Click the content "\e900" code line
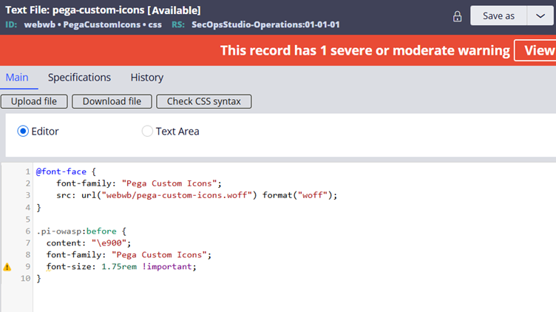Image resolution: width=556 pixels, height=312 pixels. (88, 243)
